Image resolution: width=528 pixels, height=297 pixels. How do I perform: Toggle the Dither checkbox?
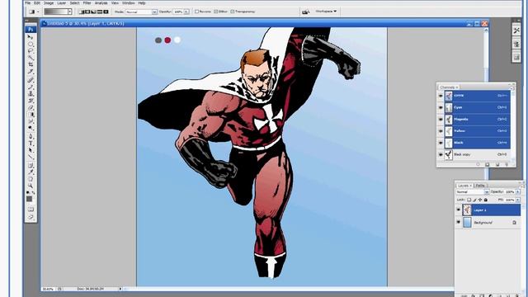[216, 12]
